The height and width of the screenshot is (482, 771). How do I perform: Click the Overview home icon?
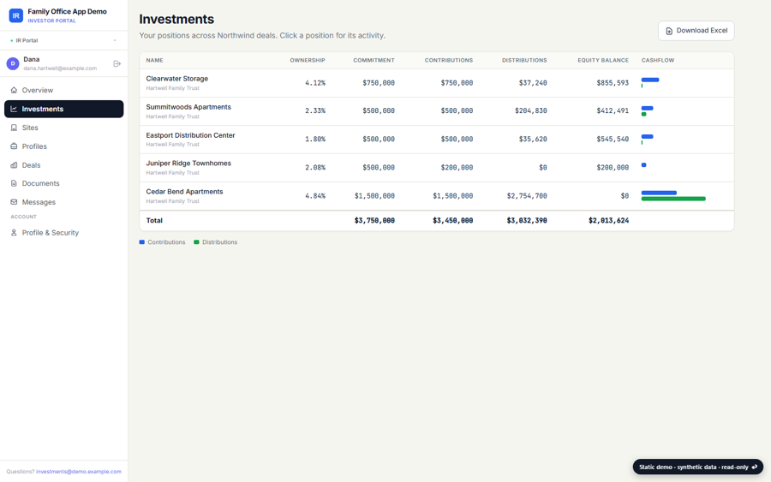14,90
